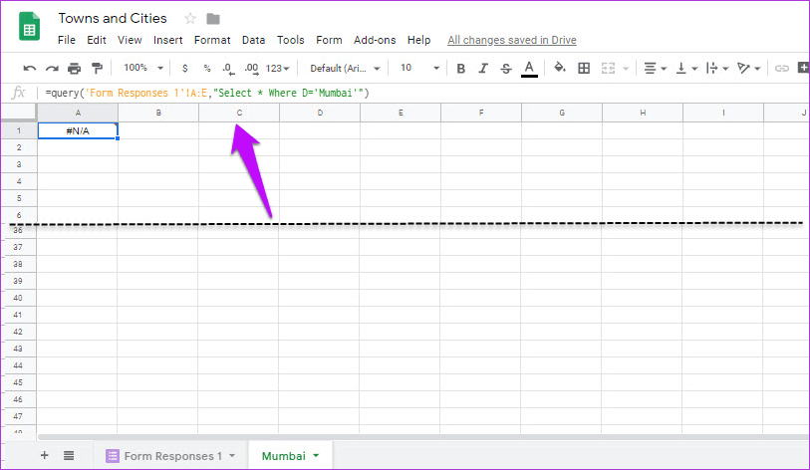Open the all sheets list icon

pyautogui.click(x=69, y=455)
